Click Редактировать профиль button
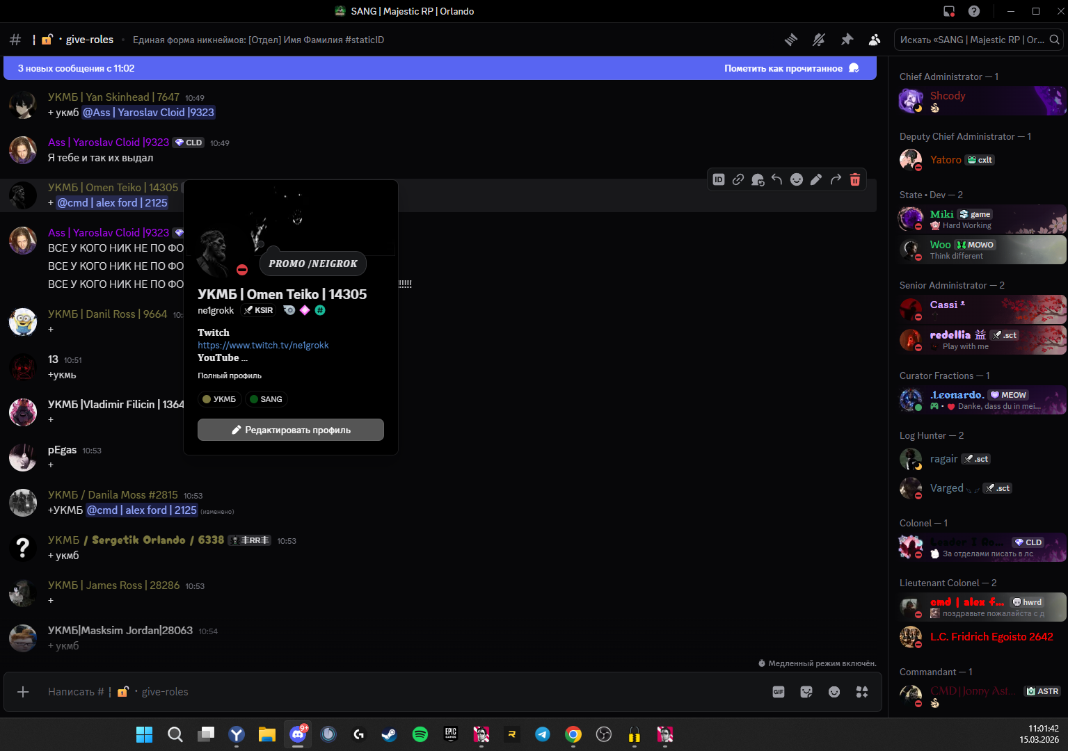Image resolution: width=1068 pixels, height=751 pixels. coord(291,430)
